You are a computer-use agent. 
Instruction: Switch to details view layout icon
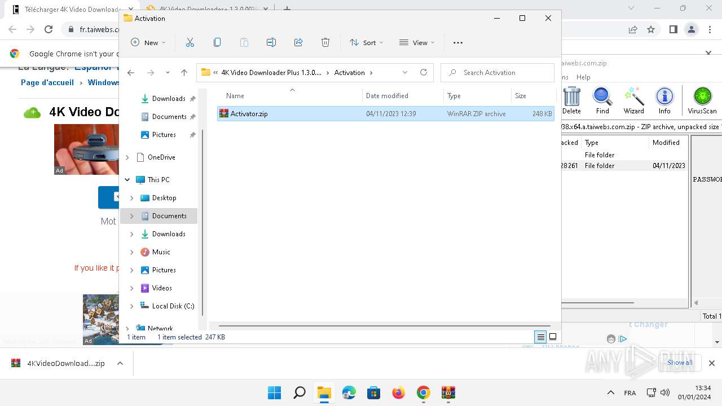pyautogui.click(x=540, y=337)
